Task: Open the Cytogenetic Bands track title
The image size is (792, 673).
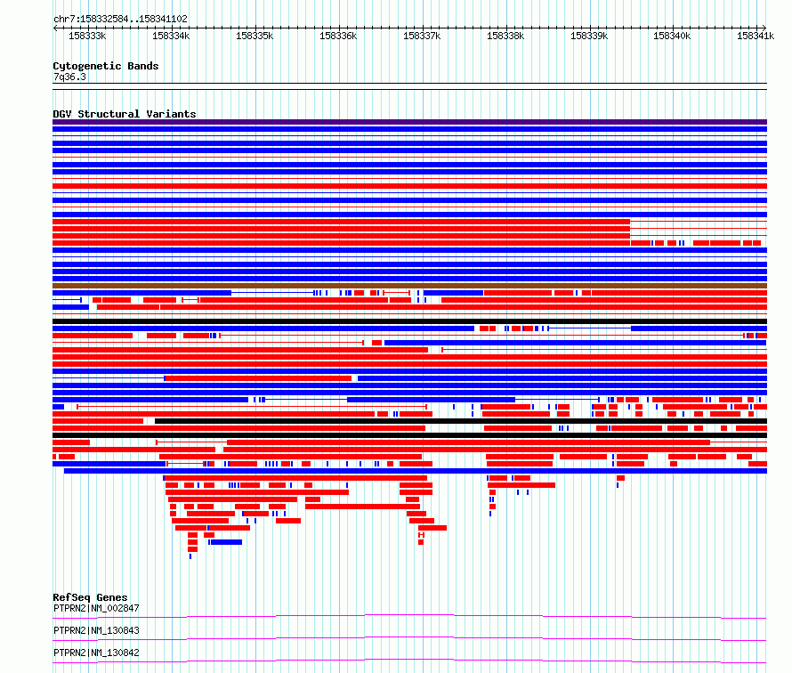Action: [106, 66]
